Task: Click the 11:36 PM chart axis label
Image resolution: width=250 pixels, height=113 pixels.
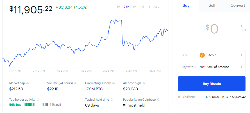Action: click(x=154, y=70)
